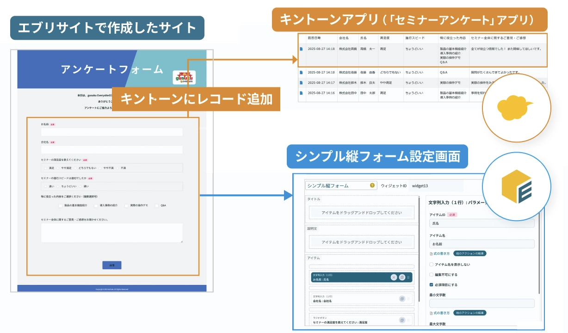Image resolution: width=568 pixels, height=333 pixels.
Task: Click やや満足 cell in 鈴木 row
Action: click(x=386, y=83)
